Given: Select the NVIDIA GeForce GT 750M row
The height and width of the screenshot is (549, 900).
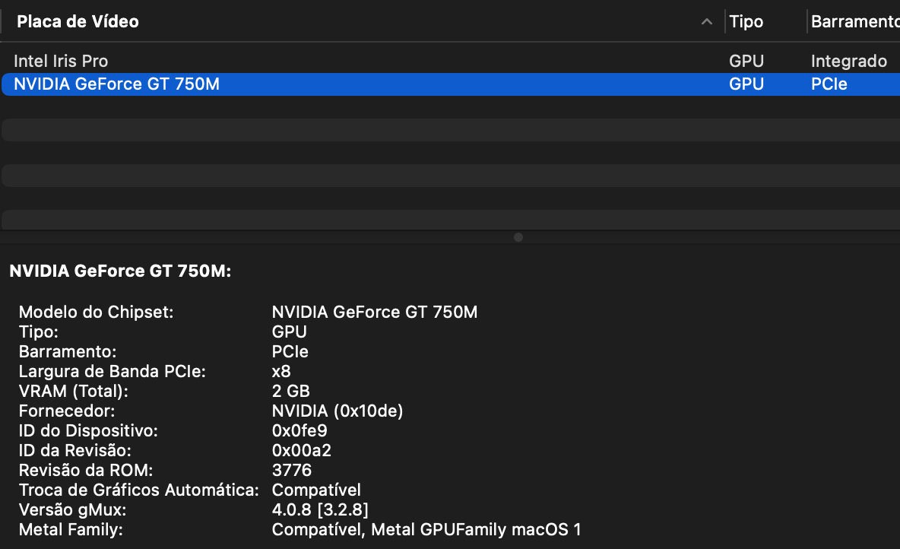Looking at the screenshot, I should 116,84.
